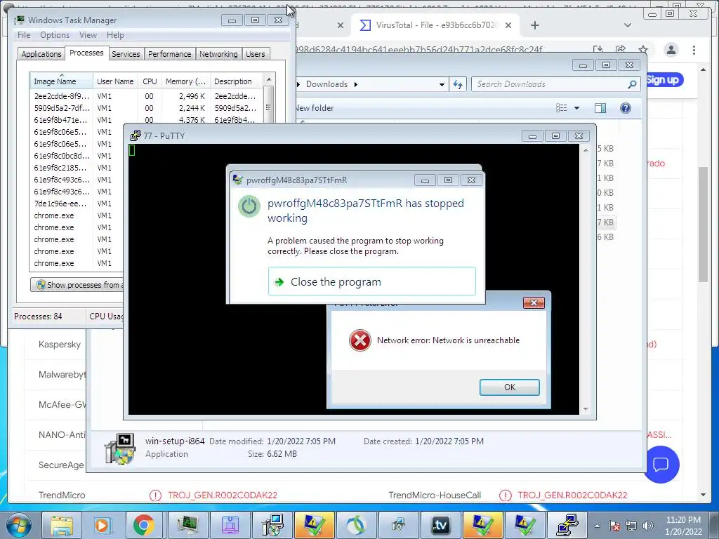
Task: Open Chrome profile avatar icon
Action: [671, 50]
